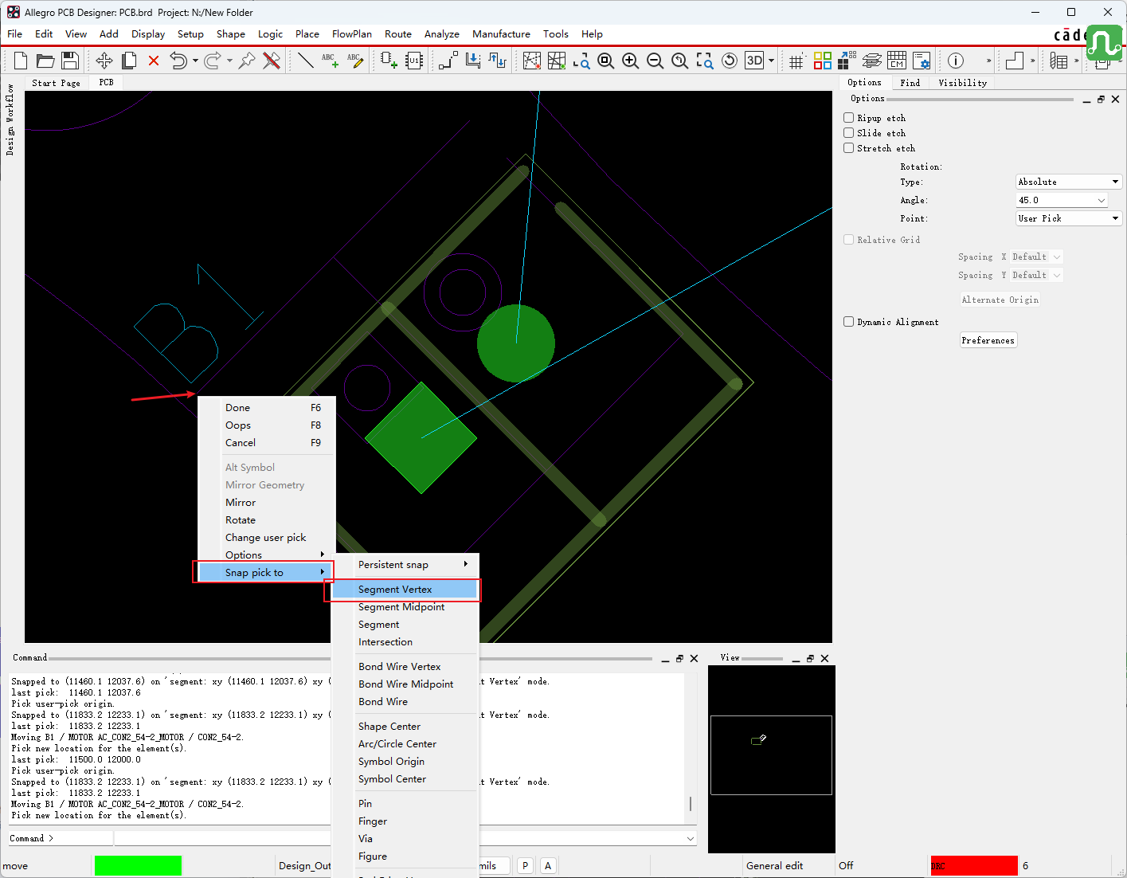This screenshot has height=878, width=1127.
Task: Open the Color dialog four-squares icon
Action: [x=823, y=61]
